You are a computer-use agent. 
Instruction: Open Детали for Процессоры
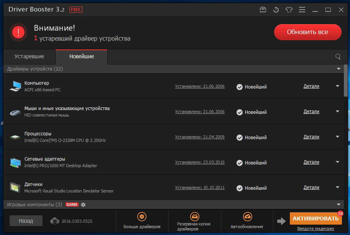[x=311, y=137]
